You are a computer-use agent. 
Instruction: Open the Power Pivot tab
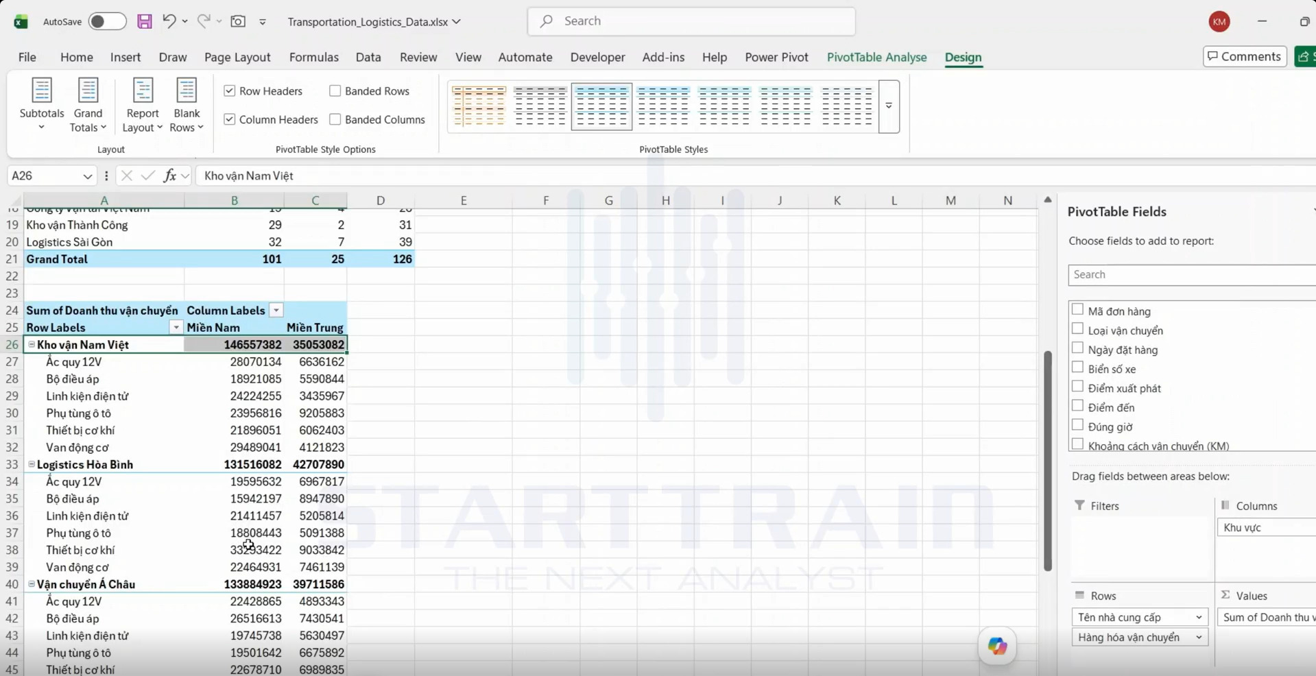(776, 58)
